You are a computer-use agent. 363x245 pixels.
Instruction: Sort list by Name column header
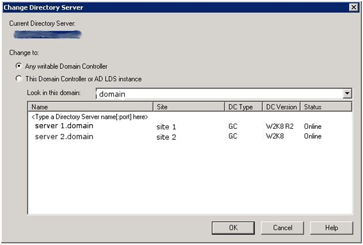tap(90, 107)
